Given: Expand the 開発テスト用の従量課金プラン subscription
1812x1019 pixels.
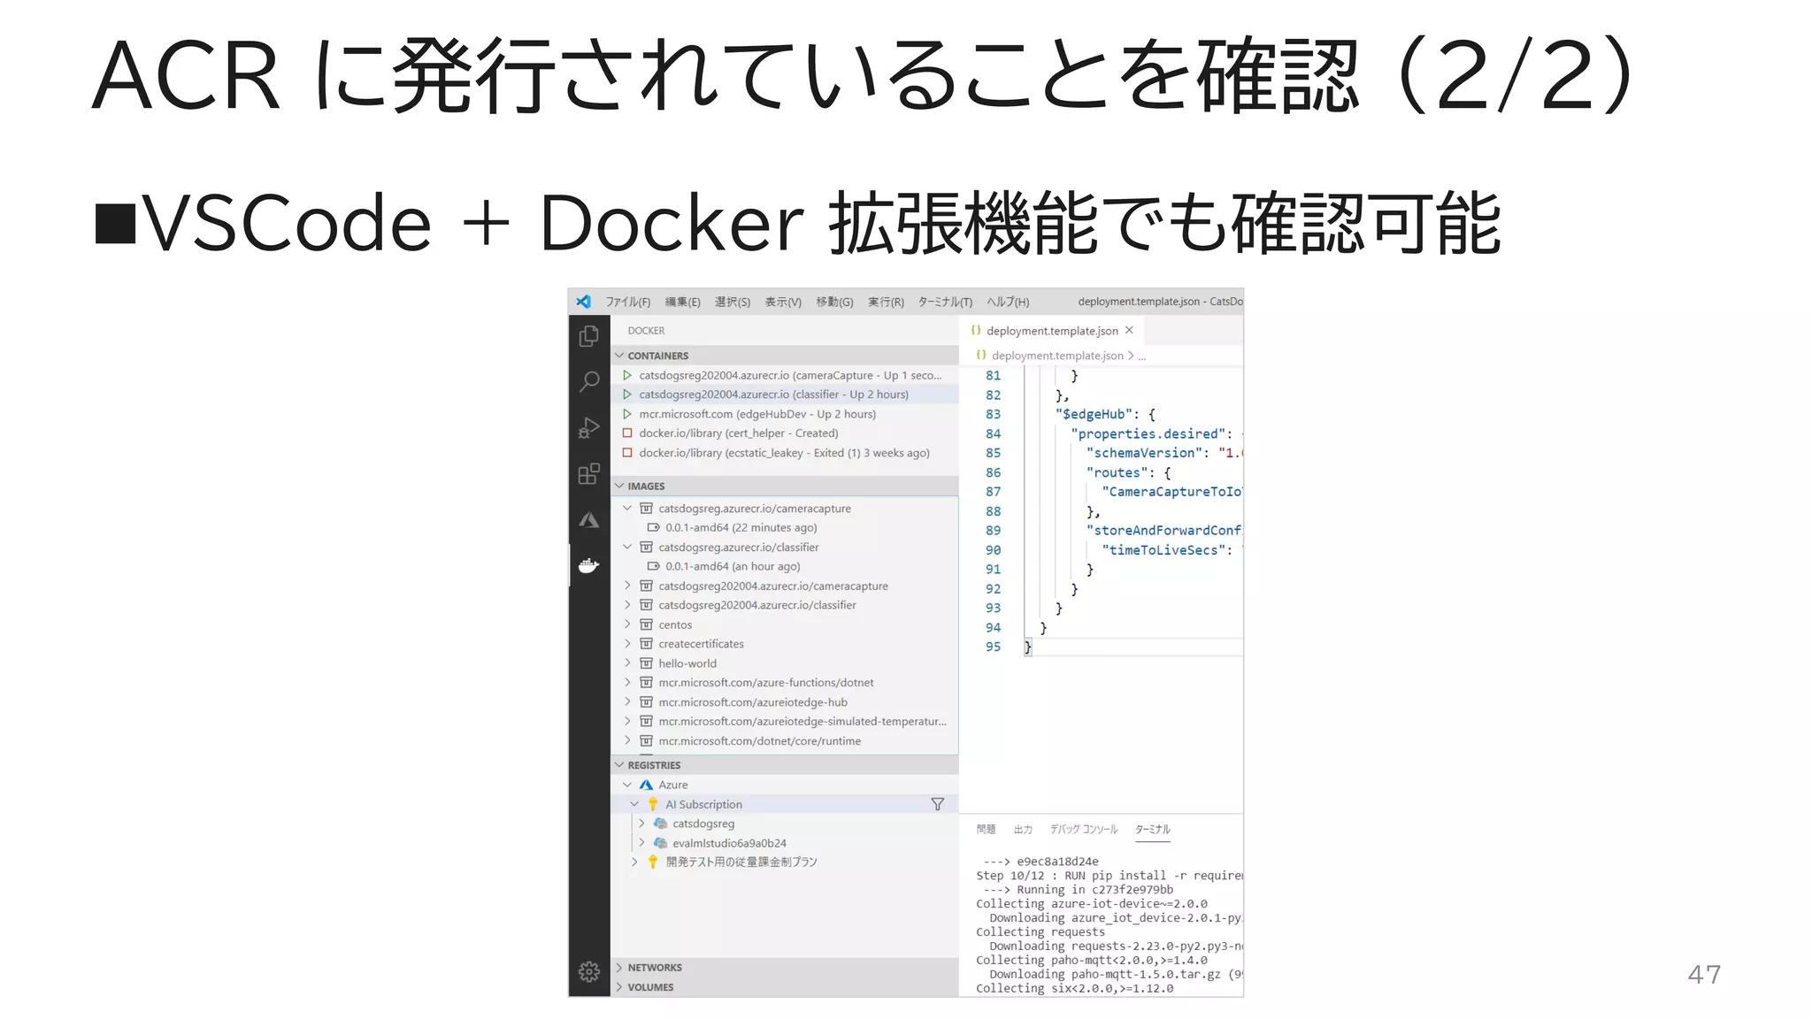Looking at the screenshot, I should click(634, 862).
